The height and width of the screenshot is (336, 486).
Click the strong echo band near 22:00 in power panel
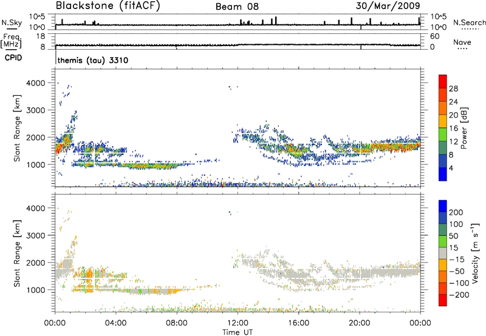[391, 146]
